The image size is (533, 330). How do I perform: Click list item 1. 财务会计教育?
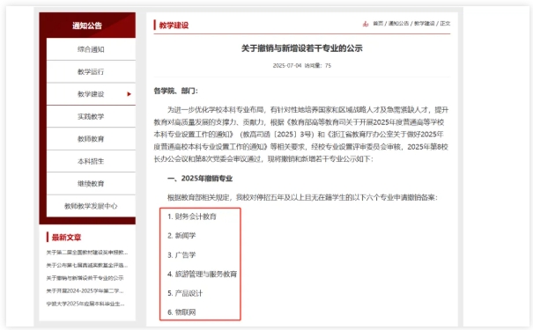192,216
